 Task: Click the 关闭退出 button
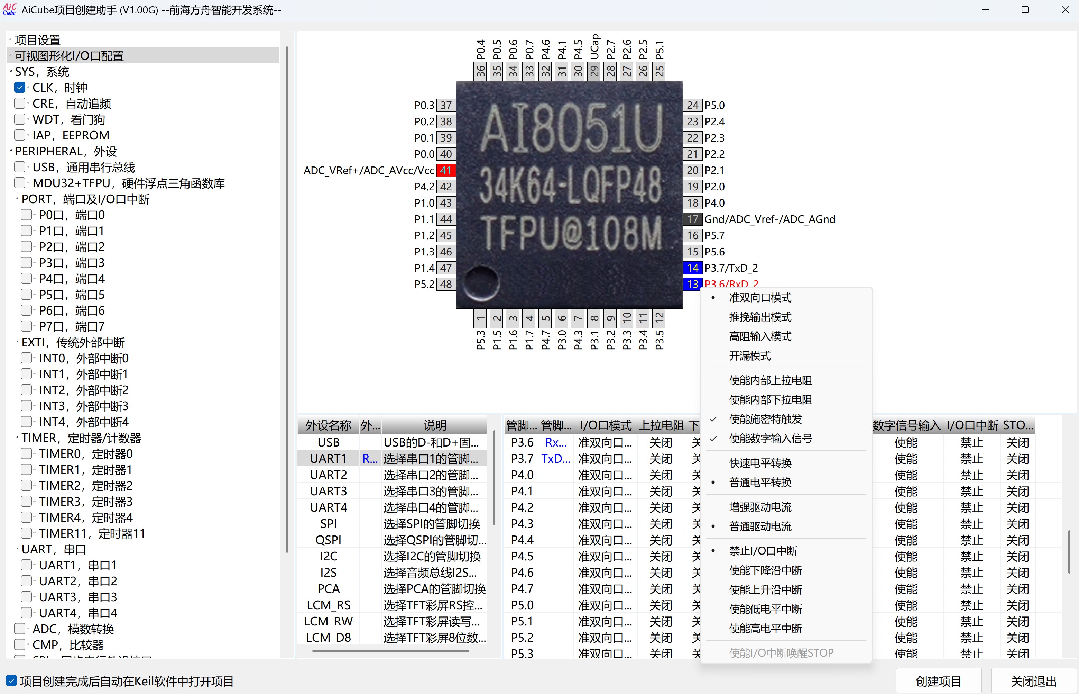[1034, 681]
